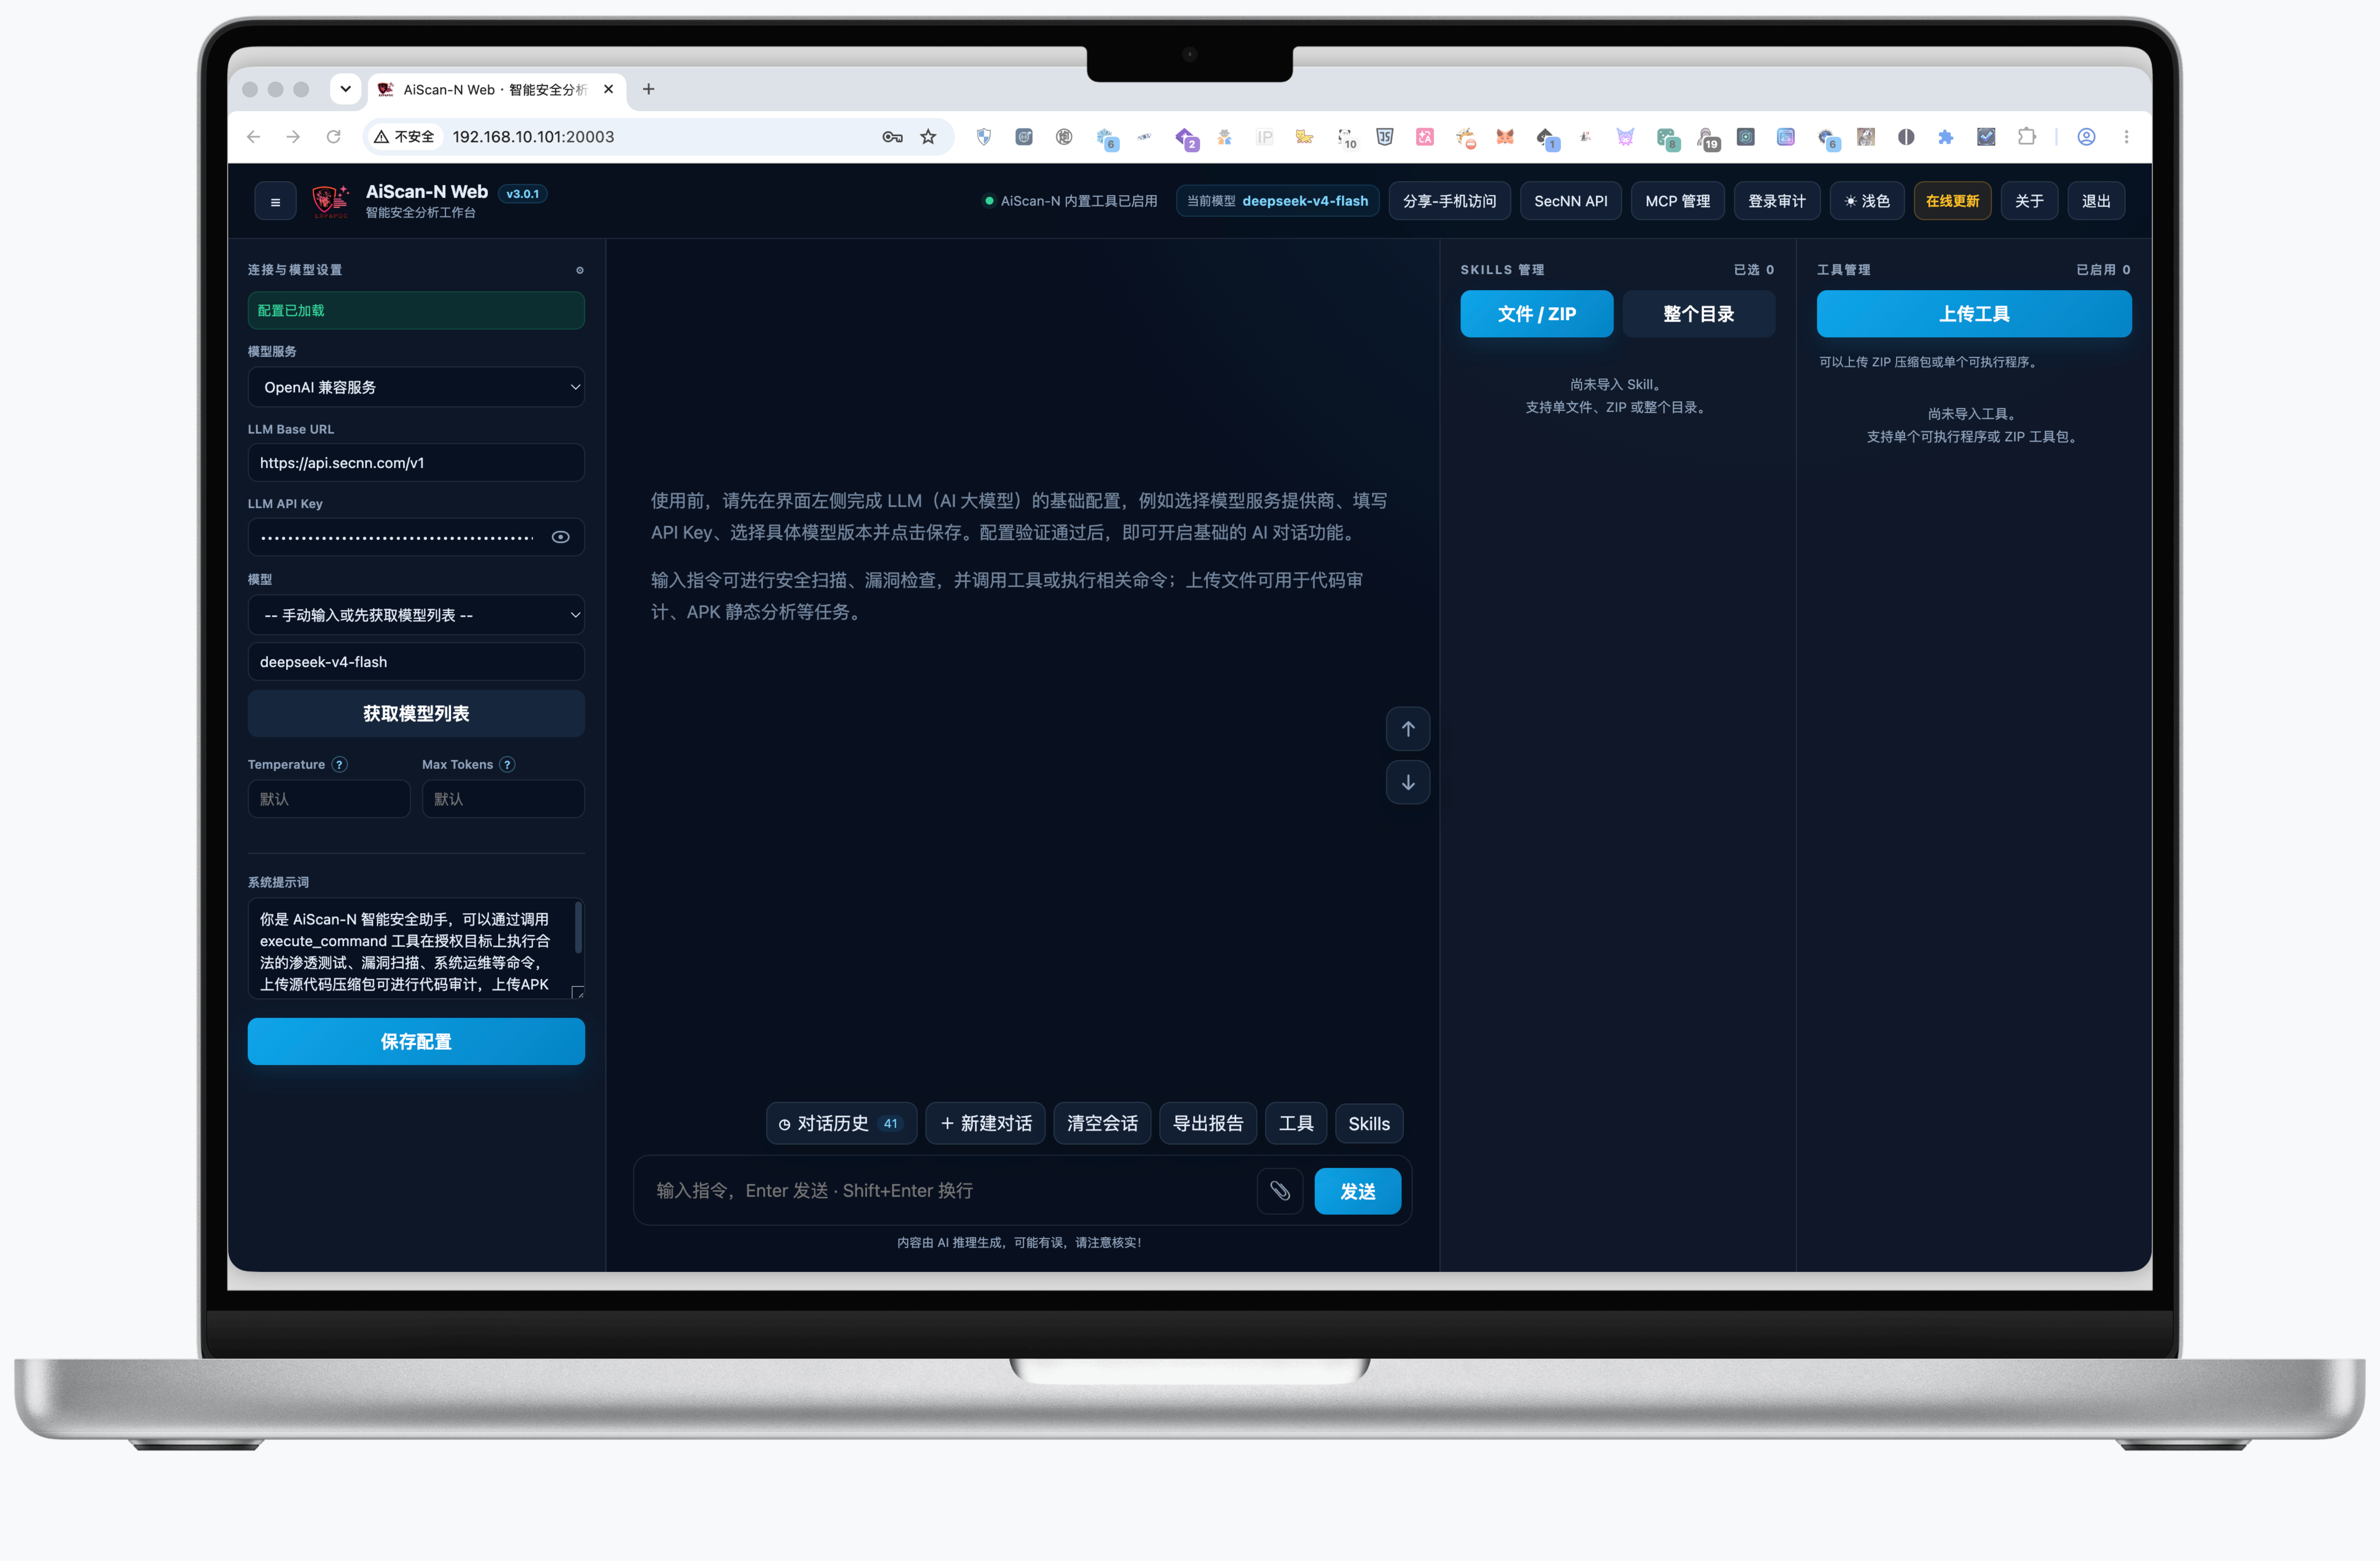Open the blue shield extension icon

(984, 137)
